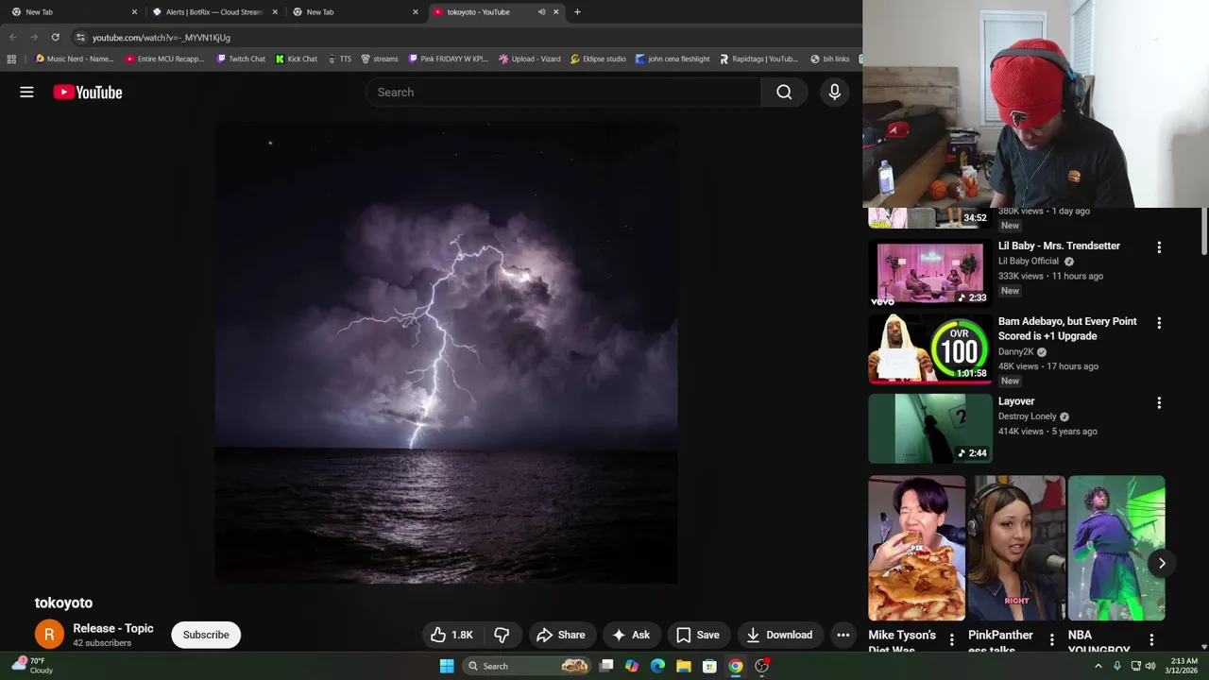Open File Explorer from the taskbar
Screen dimensions: 1209x680
coord(683,666)
